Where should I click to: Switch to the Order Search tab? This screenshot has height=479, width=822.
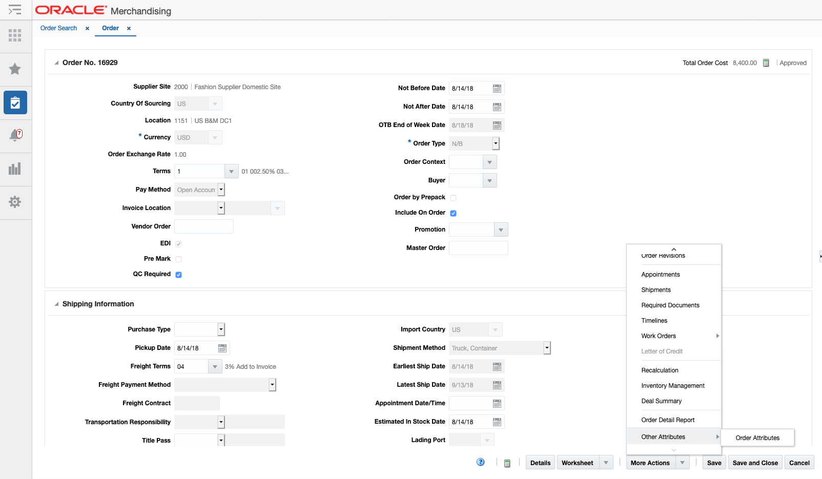click(58, 28)
